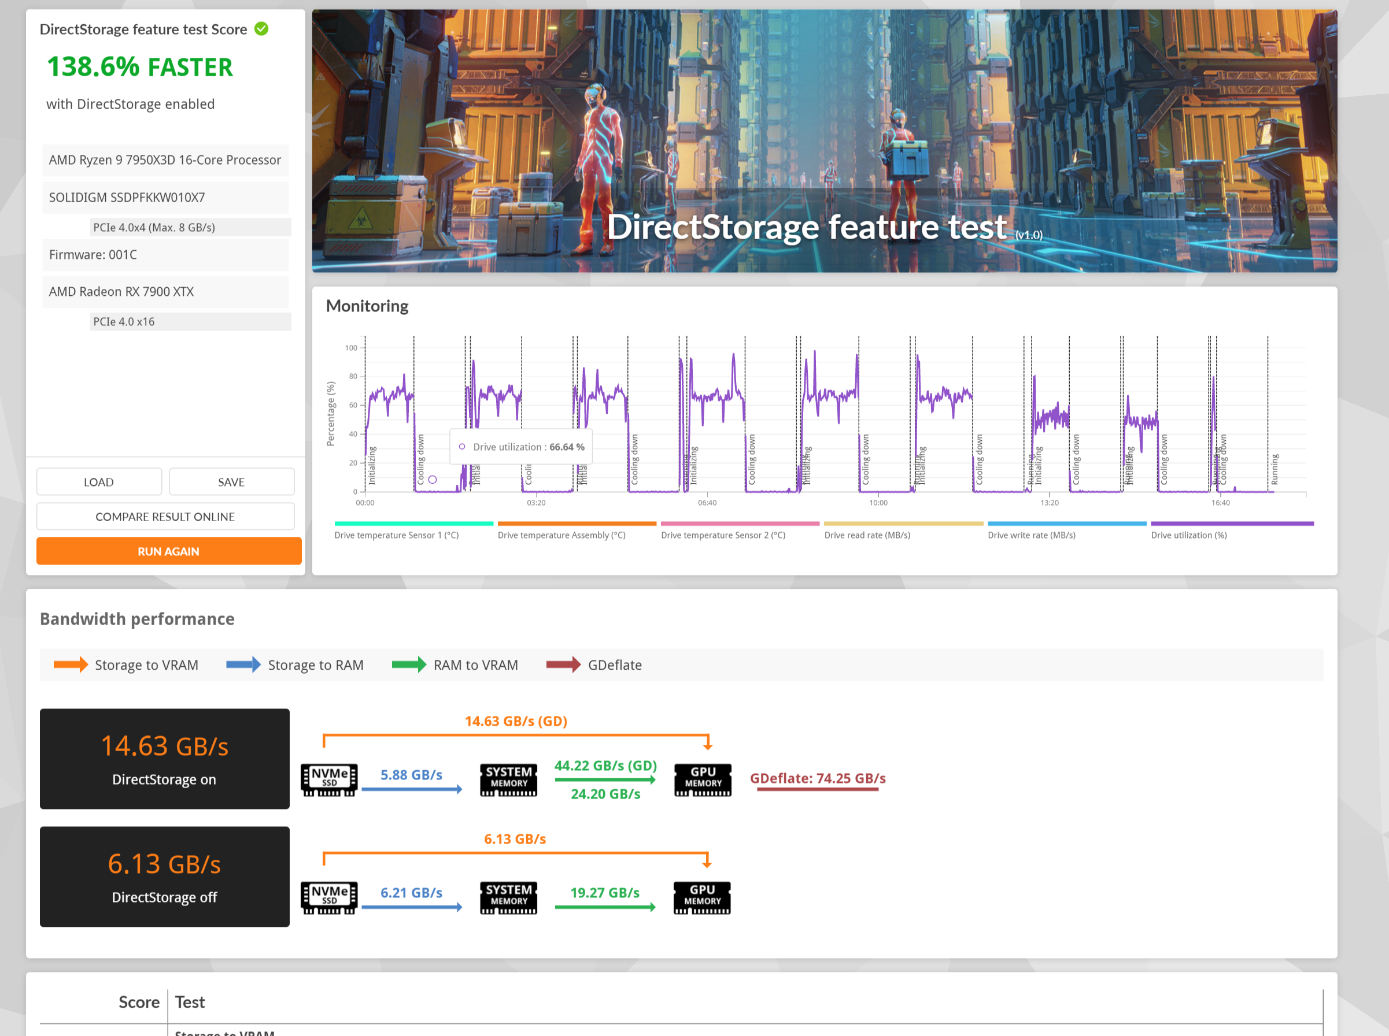1389x1036 pixels.
Task: Click the highlighted data point circle on chart
Action: [x=433, y=480]
